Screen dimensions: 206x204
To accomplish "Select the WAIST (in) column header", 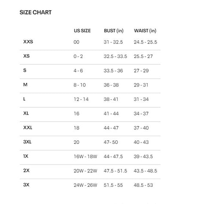I will tap(145, 30).
